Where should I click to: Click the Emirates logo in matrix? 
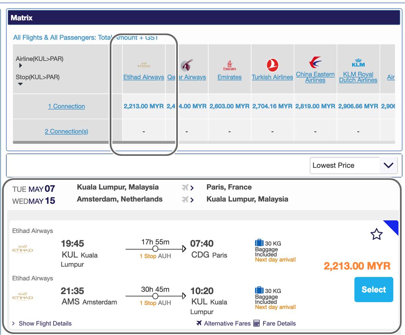[230, 65]
